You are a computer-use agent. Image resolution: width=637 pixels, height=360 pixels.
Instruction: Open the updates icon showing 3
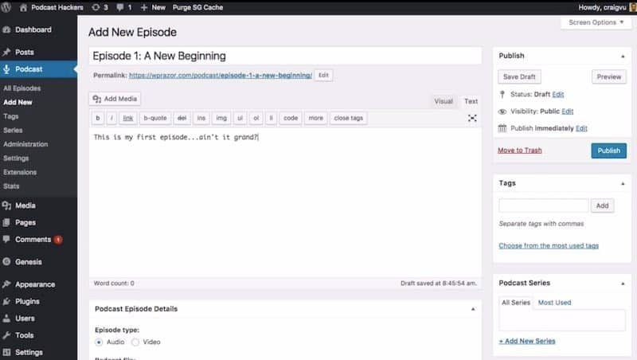click(x=96, y=7)
